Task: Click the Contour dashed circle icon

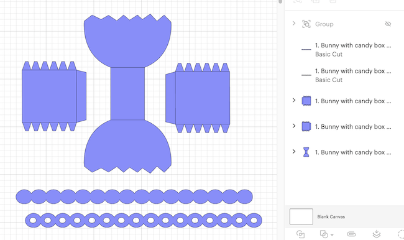Action: [x=401, y=234]
